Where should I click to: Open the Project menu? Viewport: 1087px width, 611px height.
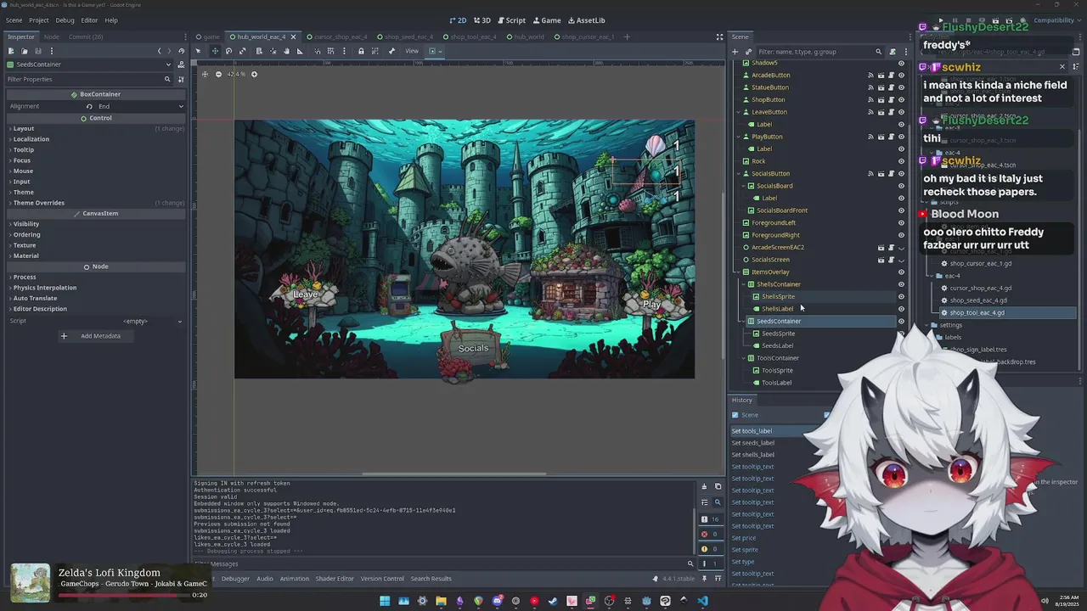pyautogui.click(x=38, y=20)
